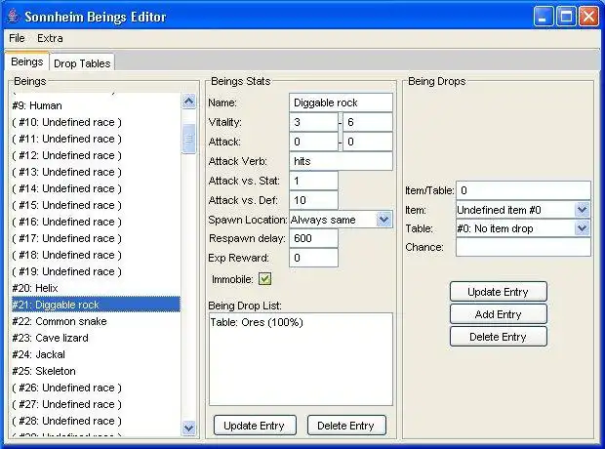
Task: Focus the Attack vs. Def field
Action: pyautogui.click(x=313, y=200)
